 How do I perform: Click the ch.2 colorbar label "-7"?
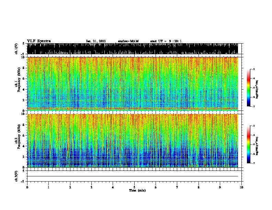pyautogui.click(x=253, y=163)
